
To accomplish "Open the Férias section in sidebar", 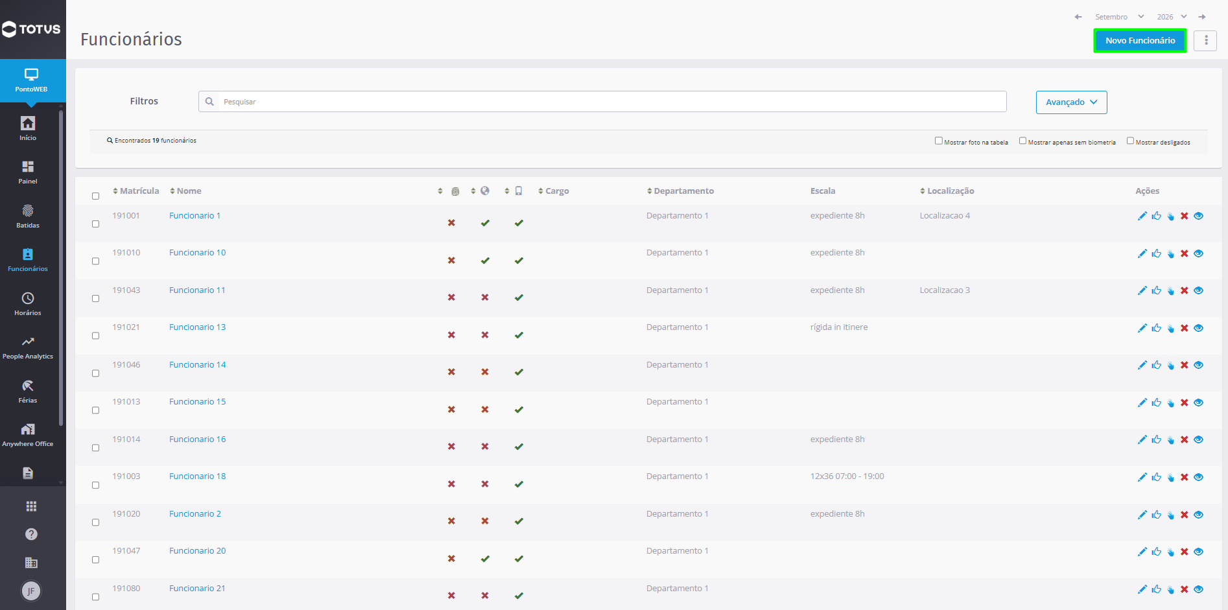I will (x=28, y=392).
